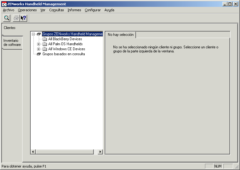Image resolution: width=240 pixels, height=170 pixels.
Task: Click the ZENworks application icon in title bar
Action: [x=4, y=4]
